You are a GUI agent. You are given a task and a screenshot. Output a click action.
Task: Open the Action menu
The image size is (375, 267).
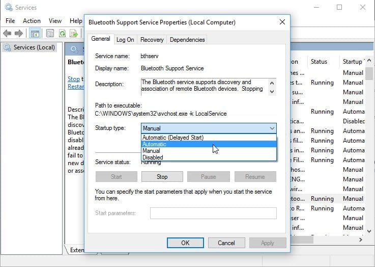(32, 21)
